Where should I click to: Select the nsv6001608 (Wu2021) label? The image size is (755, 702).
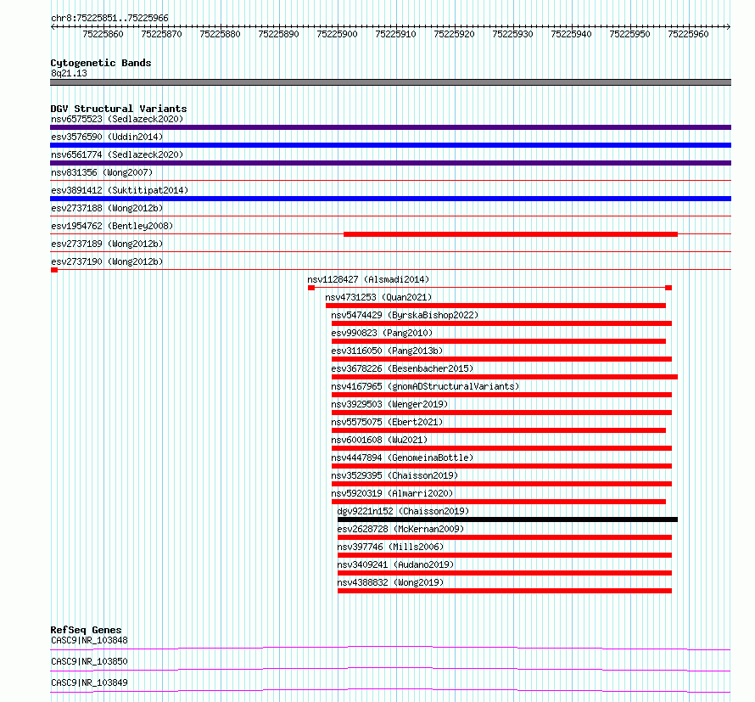(379, 440)
